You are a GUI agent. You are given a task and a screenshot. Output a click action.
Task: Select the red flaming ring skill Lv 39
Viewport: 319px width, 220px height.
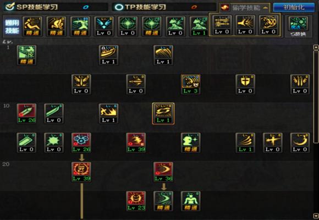(81, 172)
